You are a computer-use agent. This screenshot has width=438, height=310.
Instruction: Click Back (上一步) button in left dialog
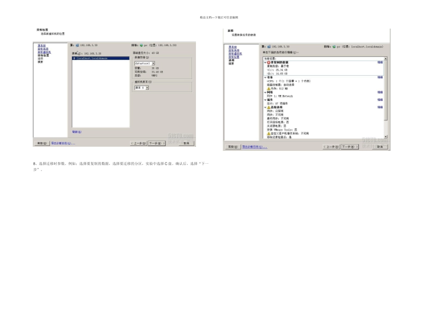pos(139,143)
